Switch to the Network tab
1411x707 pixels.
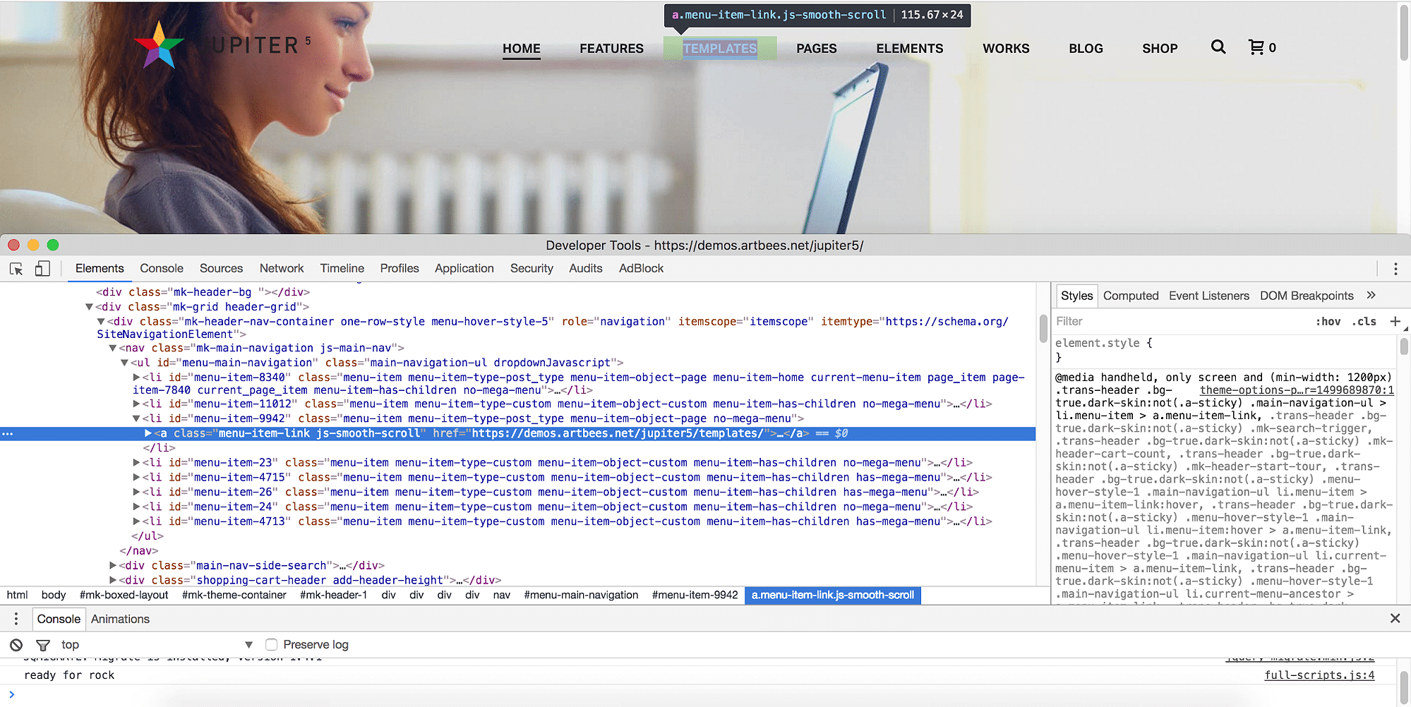point(282,269)
